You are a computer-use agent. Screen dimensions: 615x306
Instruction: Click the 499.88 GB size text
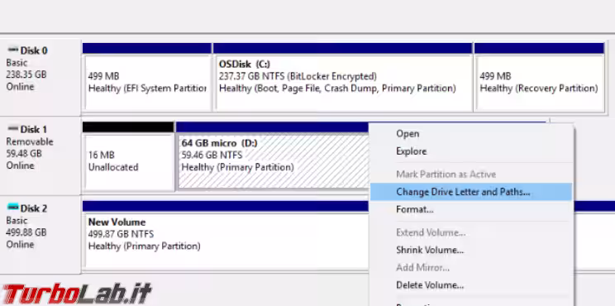pos(26,232)
